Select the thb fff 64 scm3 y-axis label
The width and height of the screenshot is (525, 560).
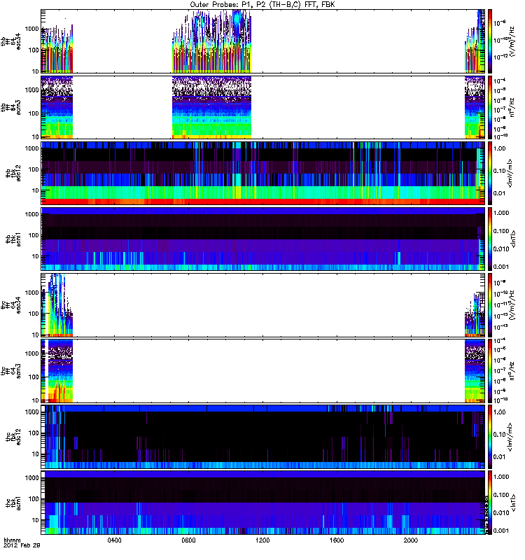tap(10, 108)
